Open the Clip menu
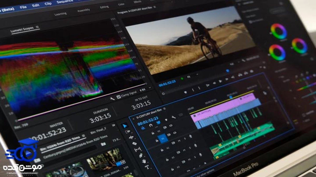This screenshot has width=316, height=177. tap(48, 4)
